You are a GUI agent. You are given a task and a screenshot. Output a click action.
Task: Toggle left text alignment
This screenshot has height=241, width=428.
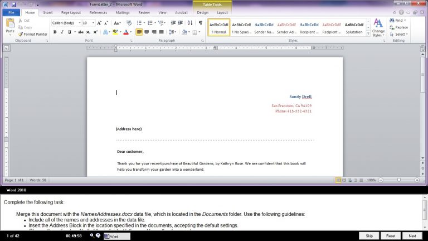(139, 32)
